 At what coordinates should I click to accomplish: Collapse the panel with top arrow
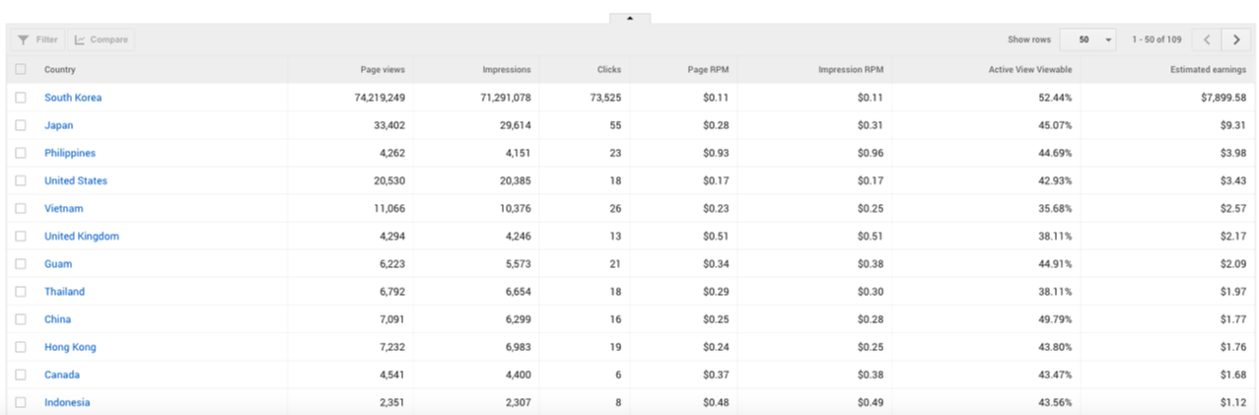pyautogui.click(x=630, y=18)
